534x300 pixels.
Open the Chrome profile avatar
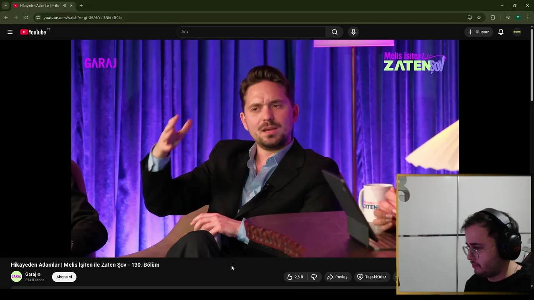click(518, 17)
